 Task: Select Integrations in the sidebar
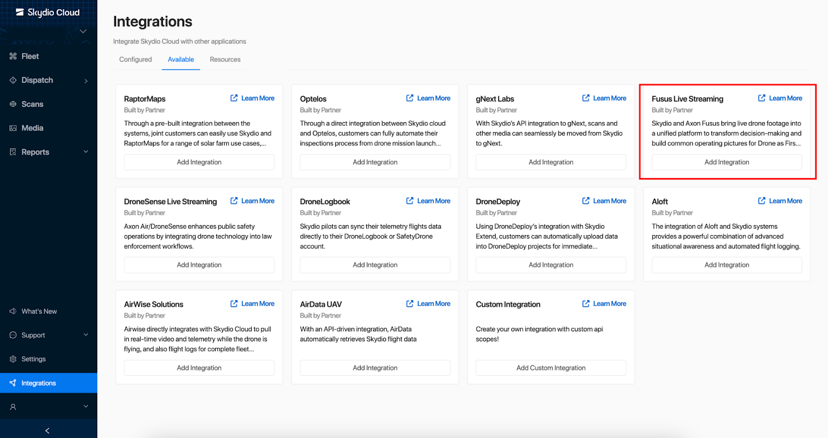click(38, 383)
